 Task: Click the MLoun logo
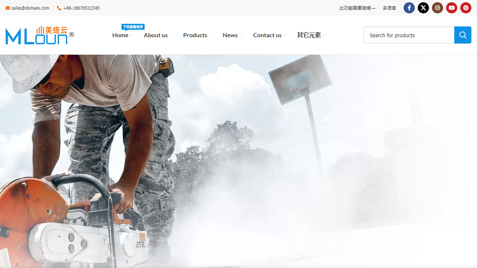[40, 35]
